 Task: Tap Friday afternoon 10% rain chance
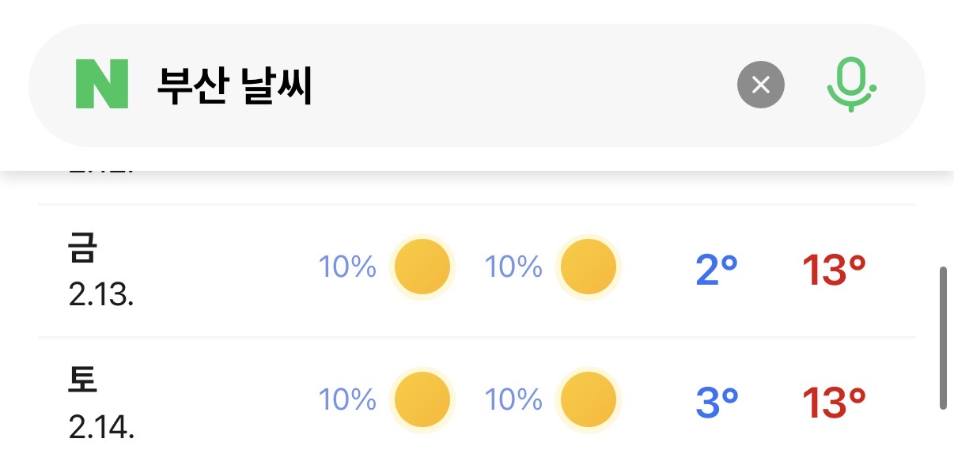[x=513, y=267]
